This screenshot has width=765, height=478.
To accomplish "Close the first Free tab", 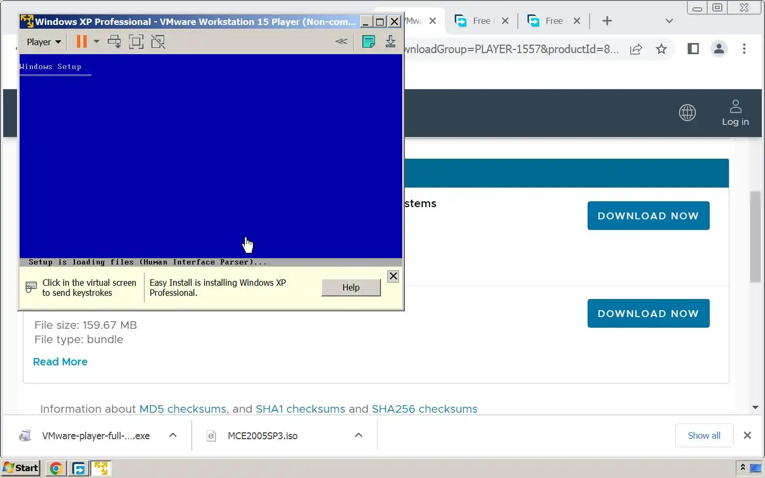I will point(505,21).
